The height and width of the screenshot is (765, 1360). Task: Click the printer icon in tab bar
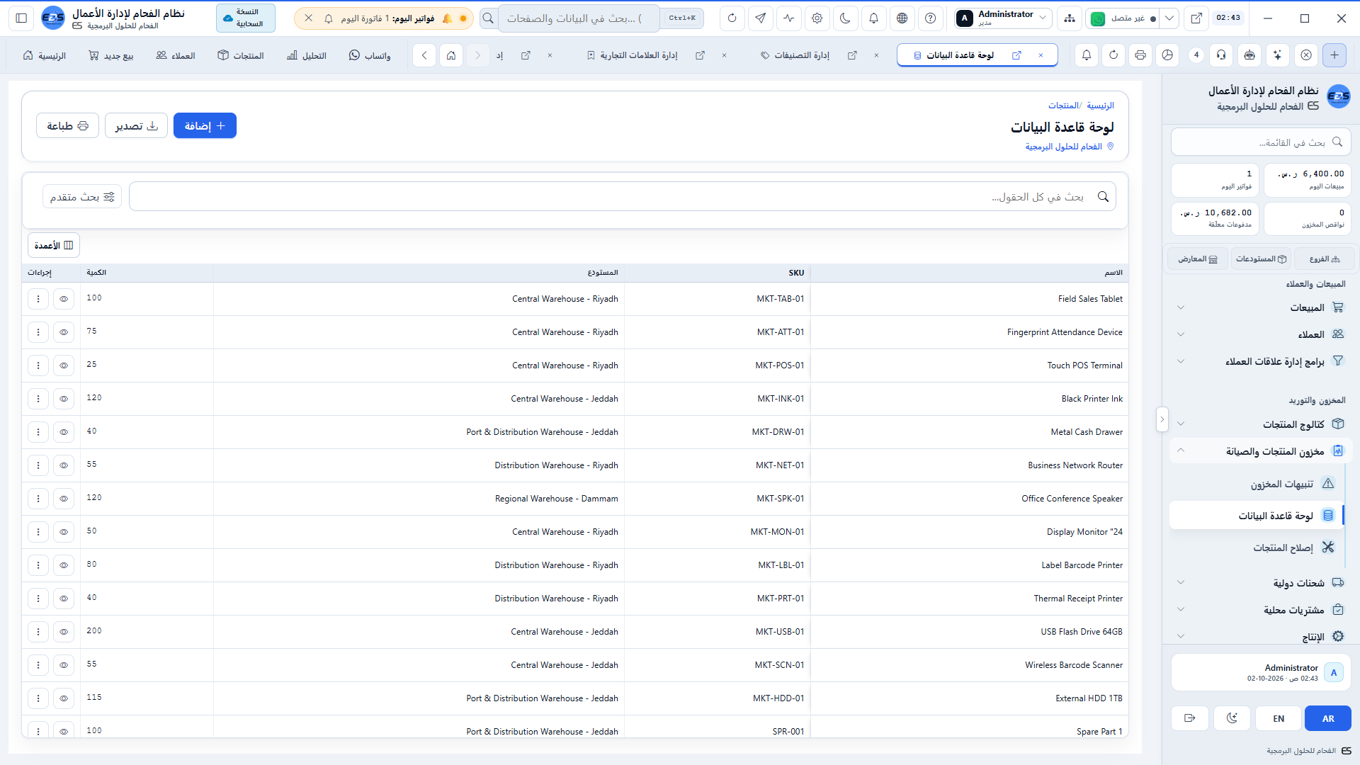tap(1140, 55)
